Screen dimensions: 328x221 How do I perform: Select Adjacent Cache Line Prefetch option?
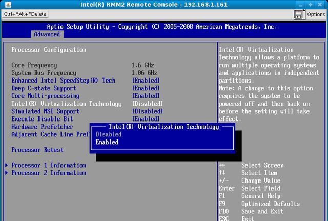pos(50,134)
